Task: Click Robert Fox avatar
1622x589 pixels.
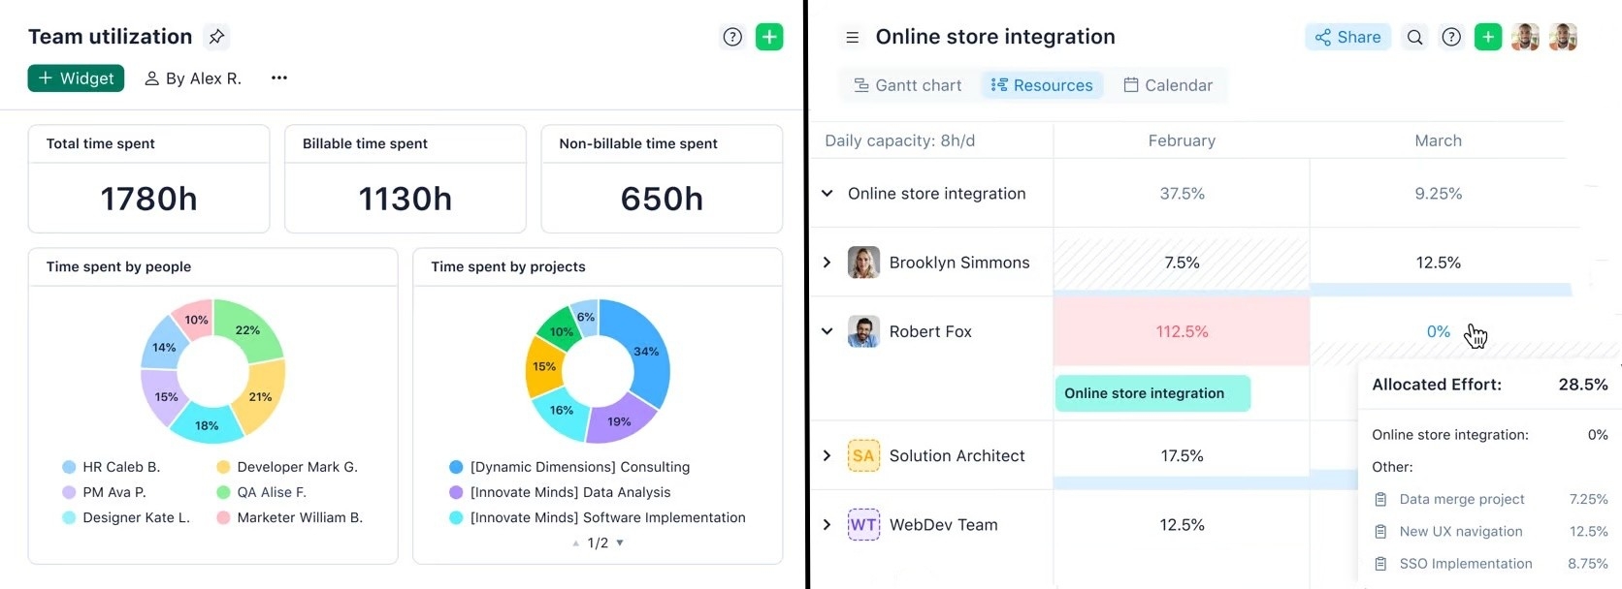Action: tap(863, 331)
